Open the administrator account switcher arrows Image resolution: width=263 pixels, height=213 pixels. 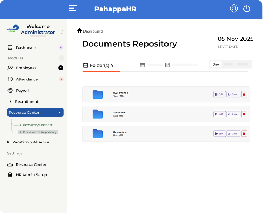point(62,33)
